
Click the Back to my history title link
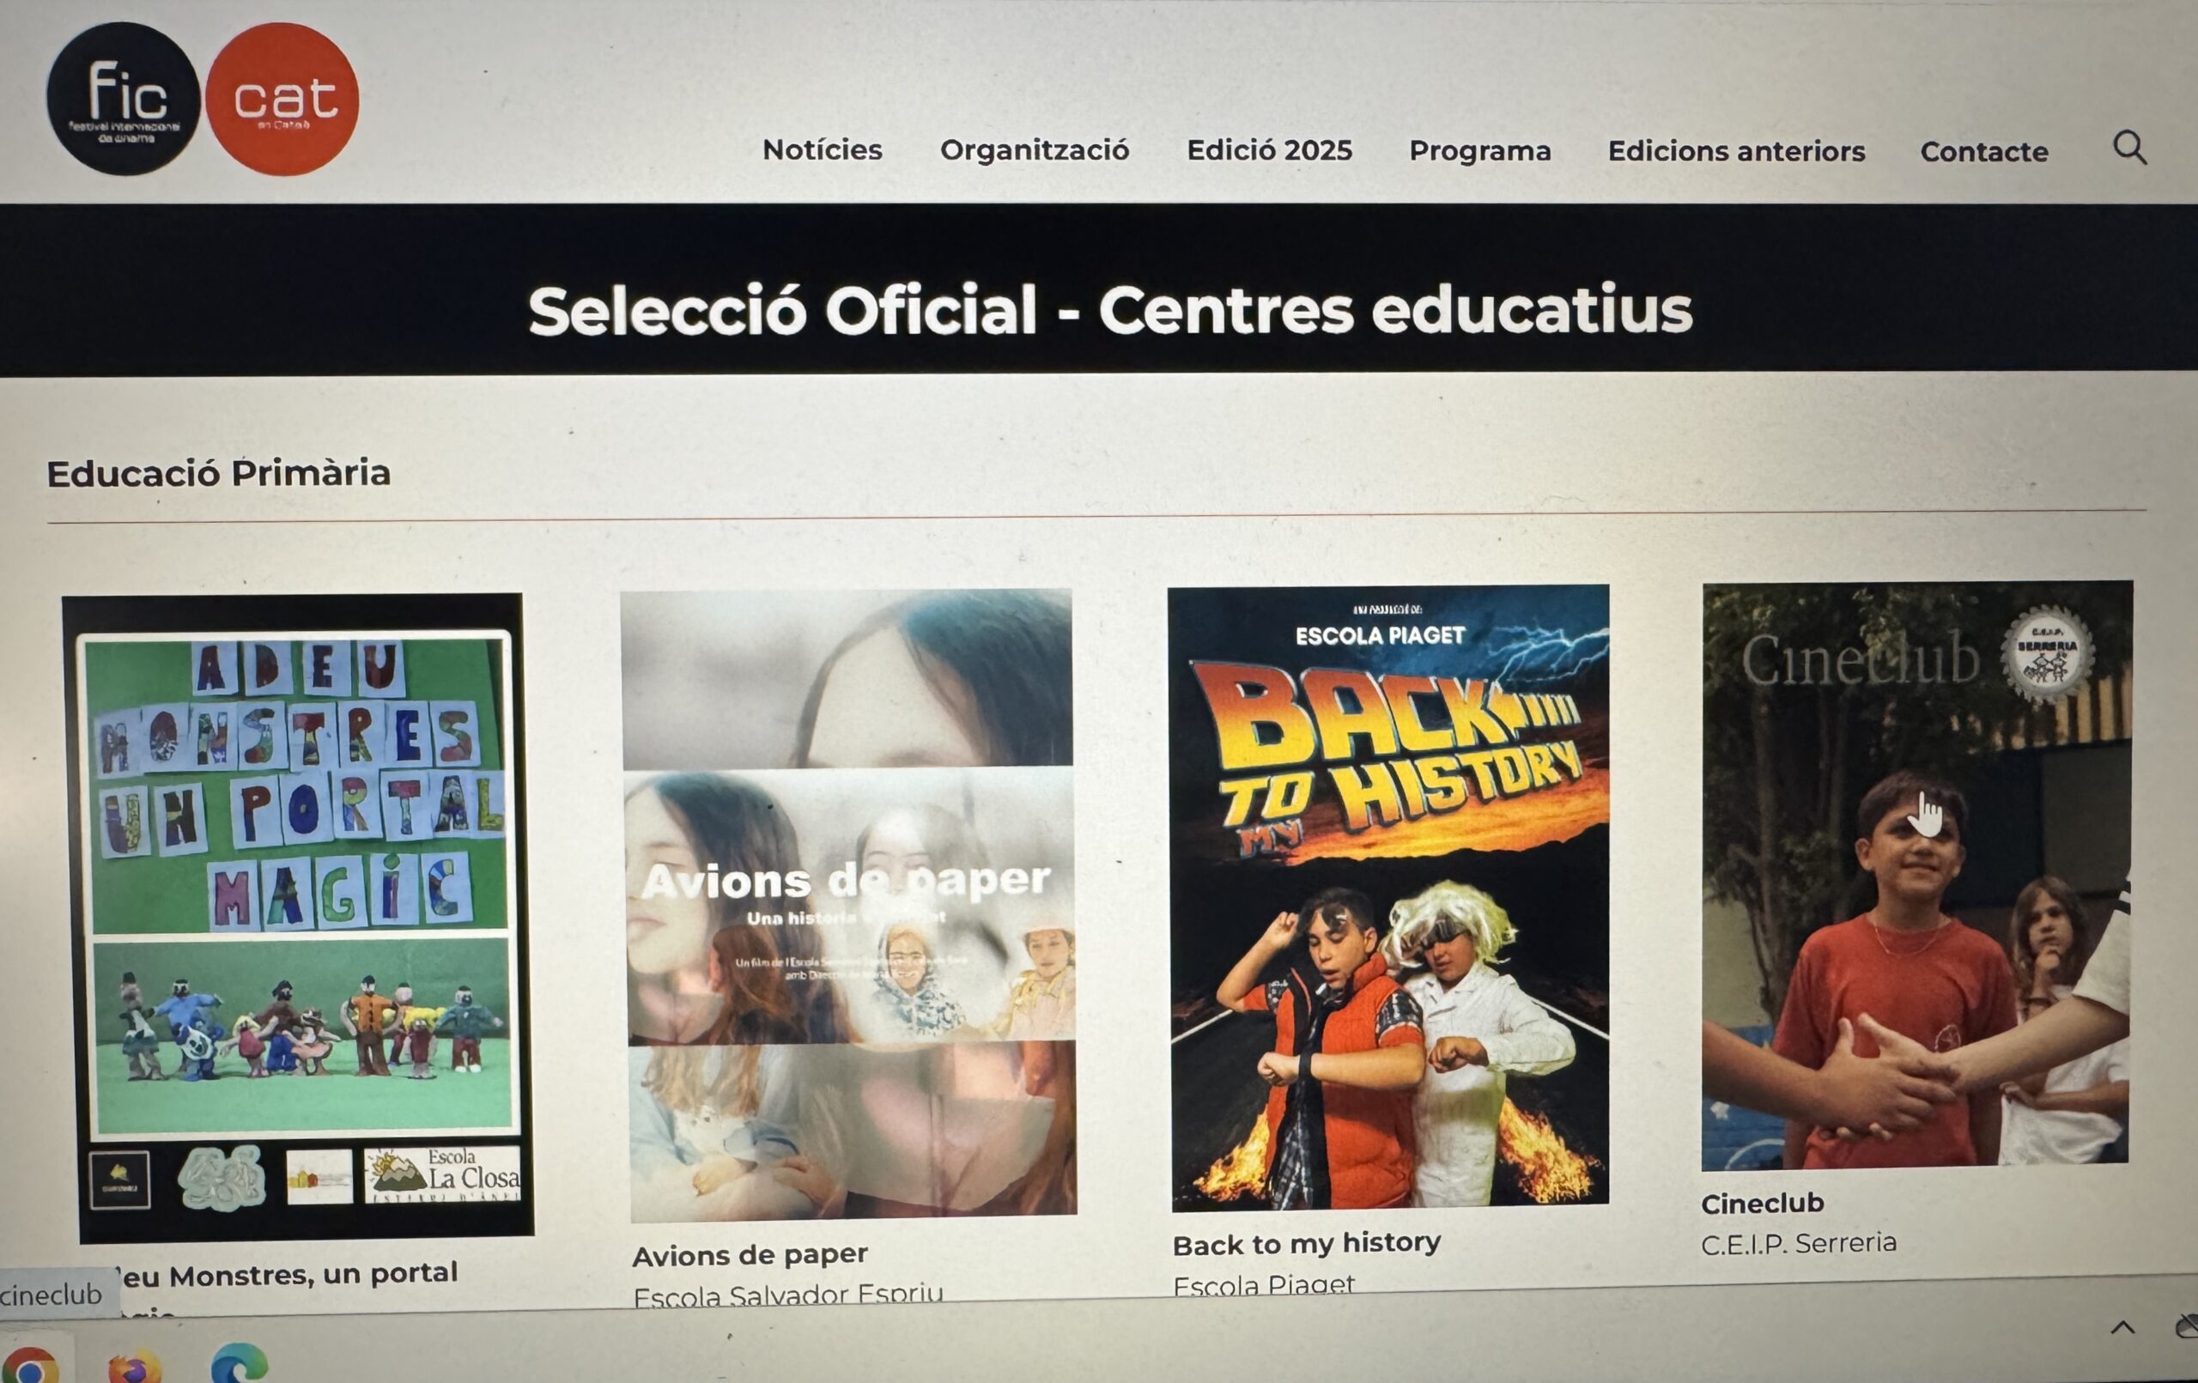1306,1243
